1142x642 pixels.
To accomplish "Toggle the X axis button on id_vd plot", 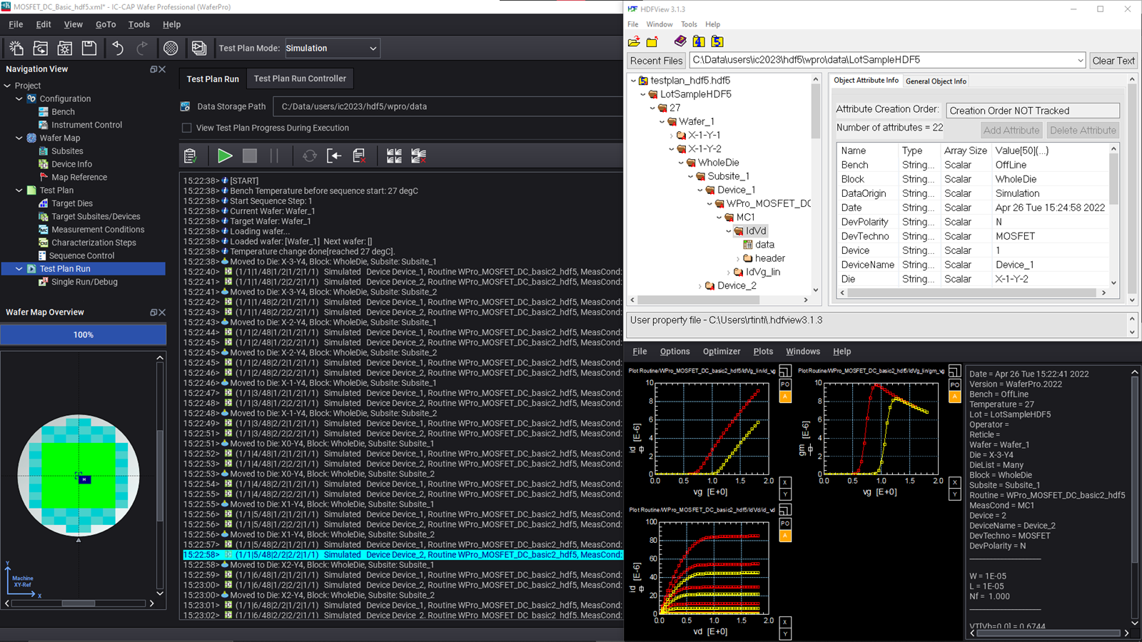I will coord(785,622).
